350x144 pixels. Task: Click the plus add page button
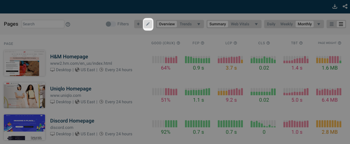[138, 24]
